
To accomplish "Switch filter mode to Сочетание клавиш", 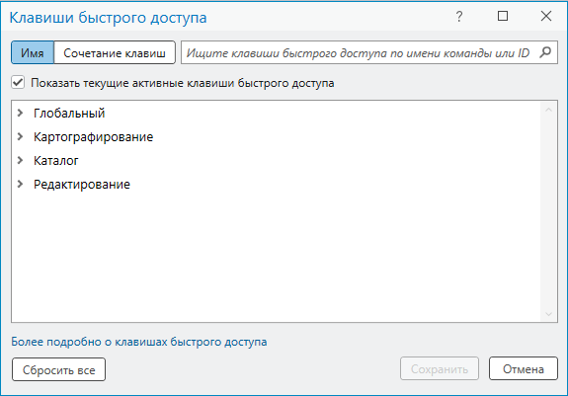I will click(115, 53).
